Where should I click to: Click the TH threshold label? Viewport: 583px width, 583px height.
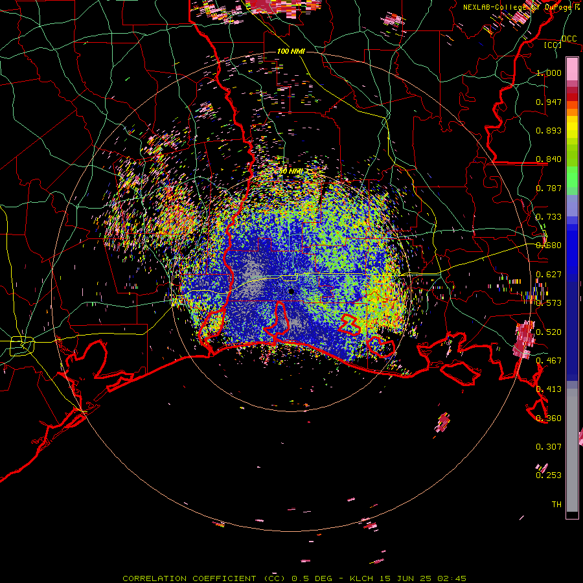(x=556, y=505)
